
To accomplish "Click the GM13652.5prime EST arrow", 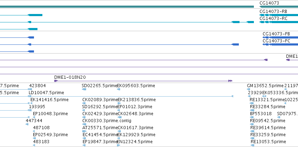I will click(x=248, y=89).
